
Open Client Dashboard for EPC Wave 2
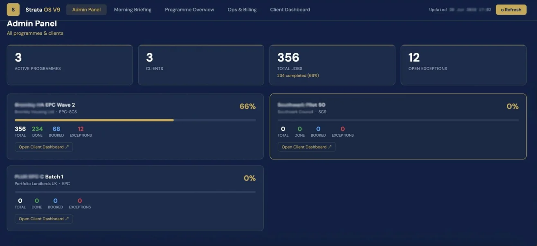pos(44,147)
